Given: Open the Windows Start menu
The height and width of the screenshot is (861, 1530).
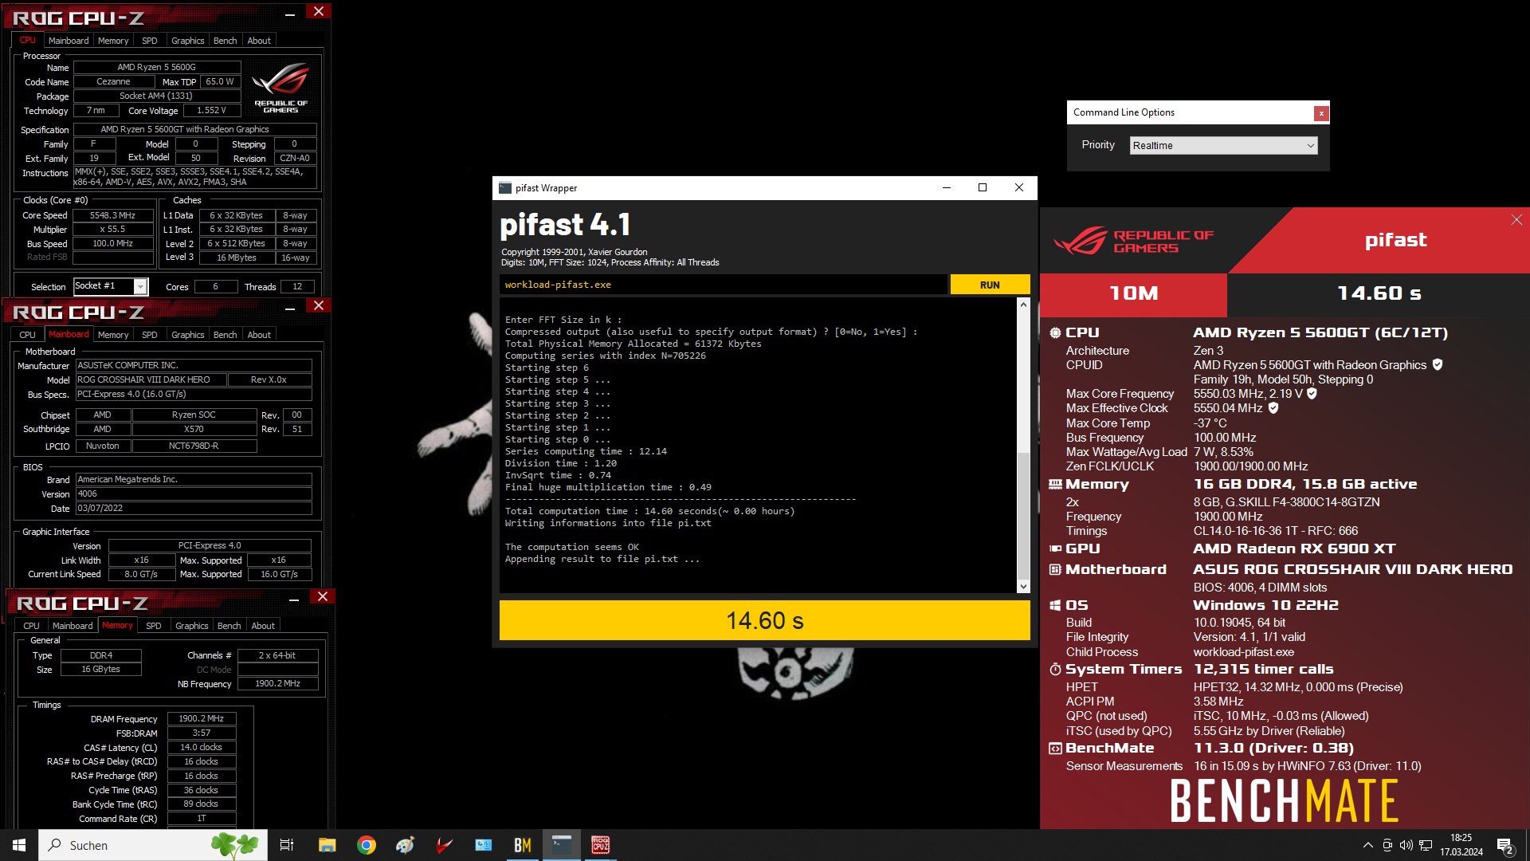Looking at the screenshot, I should coord(19,845).
